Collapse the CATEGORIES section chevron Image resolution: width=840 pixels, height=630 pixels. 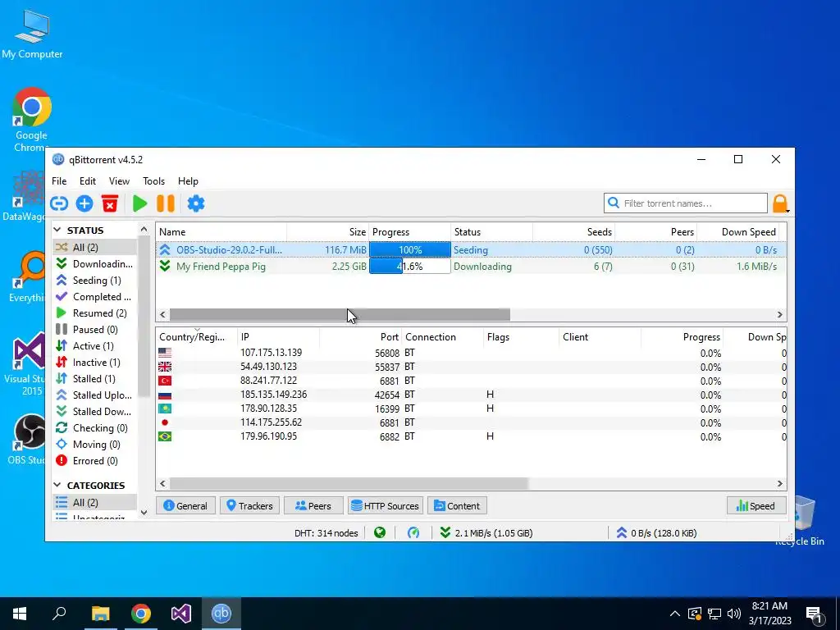(x=57, y=486)
